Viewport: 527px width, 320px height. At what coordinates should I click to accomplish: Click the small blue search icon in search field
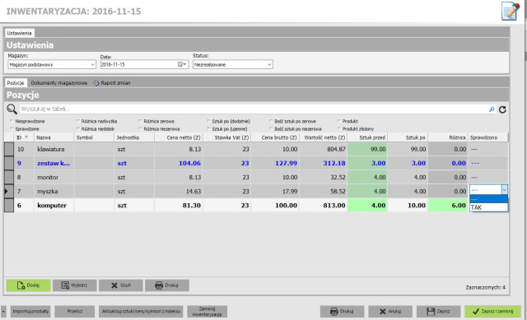pos(492,109)
